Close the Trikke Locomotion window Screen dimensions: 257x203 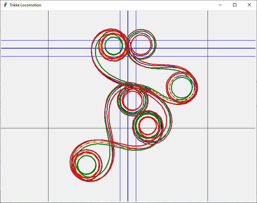pyautogui.click(x=249, y=5)
